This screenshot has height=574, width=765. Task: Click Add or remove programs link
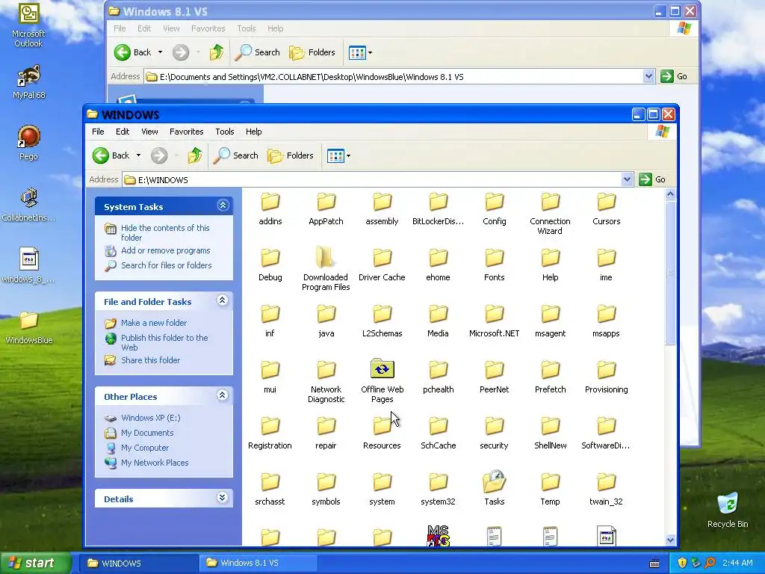[165, 250]
